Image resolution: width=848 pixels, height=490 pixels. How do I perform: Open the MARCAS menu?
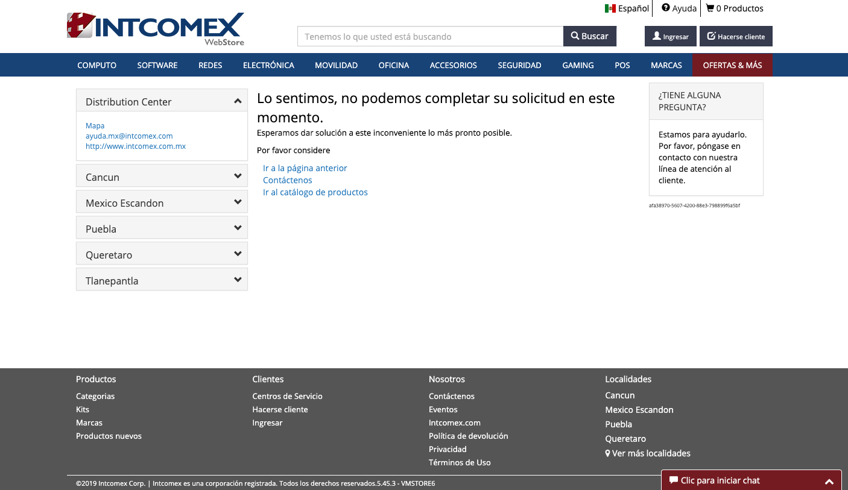point(666,65)
